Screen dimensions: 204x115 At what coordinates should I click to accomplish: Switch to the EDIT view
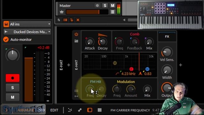[54, 110]
